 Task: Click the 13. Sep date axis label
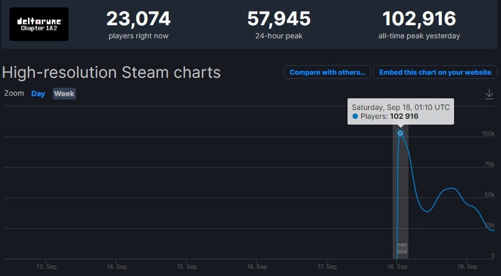[46, 267]
